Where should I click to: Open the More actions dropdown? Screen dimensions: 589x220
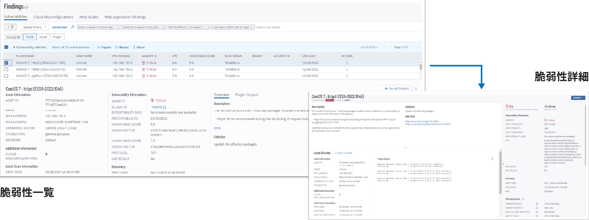tap(139, 47)
